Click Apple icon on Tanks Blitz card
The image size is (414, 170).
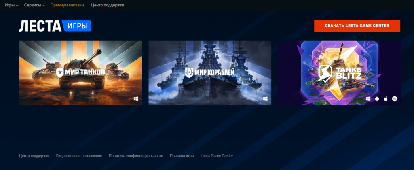[x=385, y=99]
